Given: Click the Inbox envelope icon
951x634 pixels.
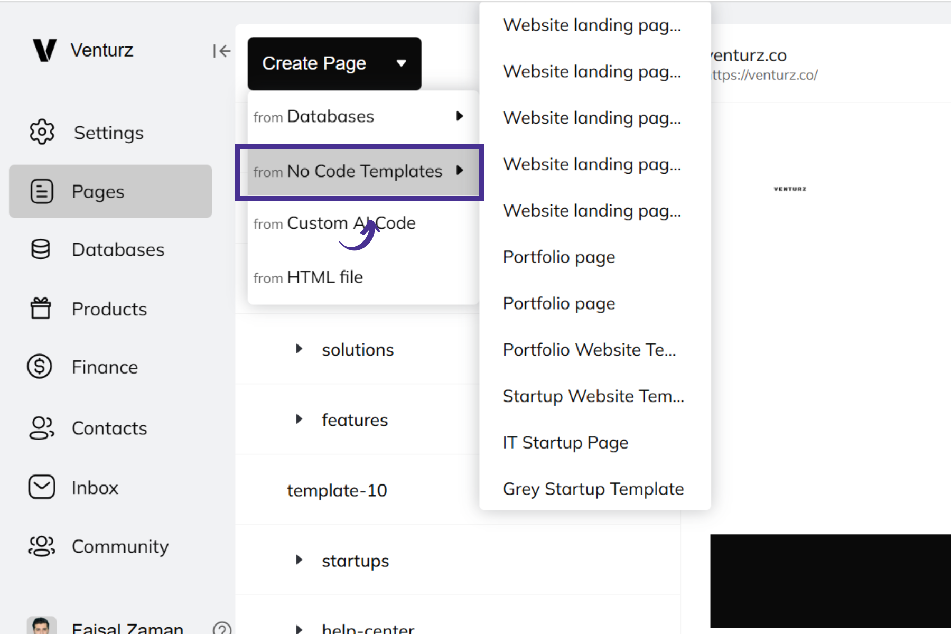Looking at the screenshot, I should click(x=42, y=487).
